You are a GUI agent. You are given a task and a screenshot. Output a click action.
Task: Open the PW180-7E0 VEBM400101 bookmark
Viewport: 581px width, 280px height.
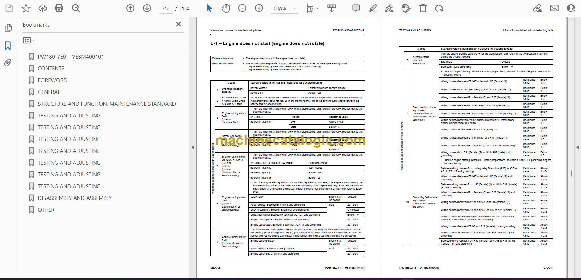click(71, 57)
